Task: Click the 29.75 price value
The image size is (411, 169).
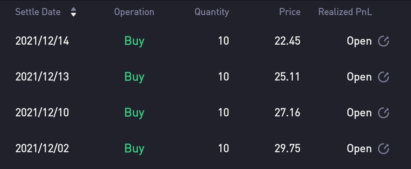Action: (x=287, y=149)
